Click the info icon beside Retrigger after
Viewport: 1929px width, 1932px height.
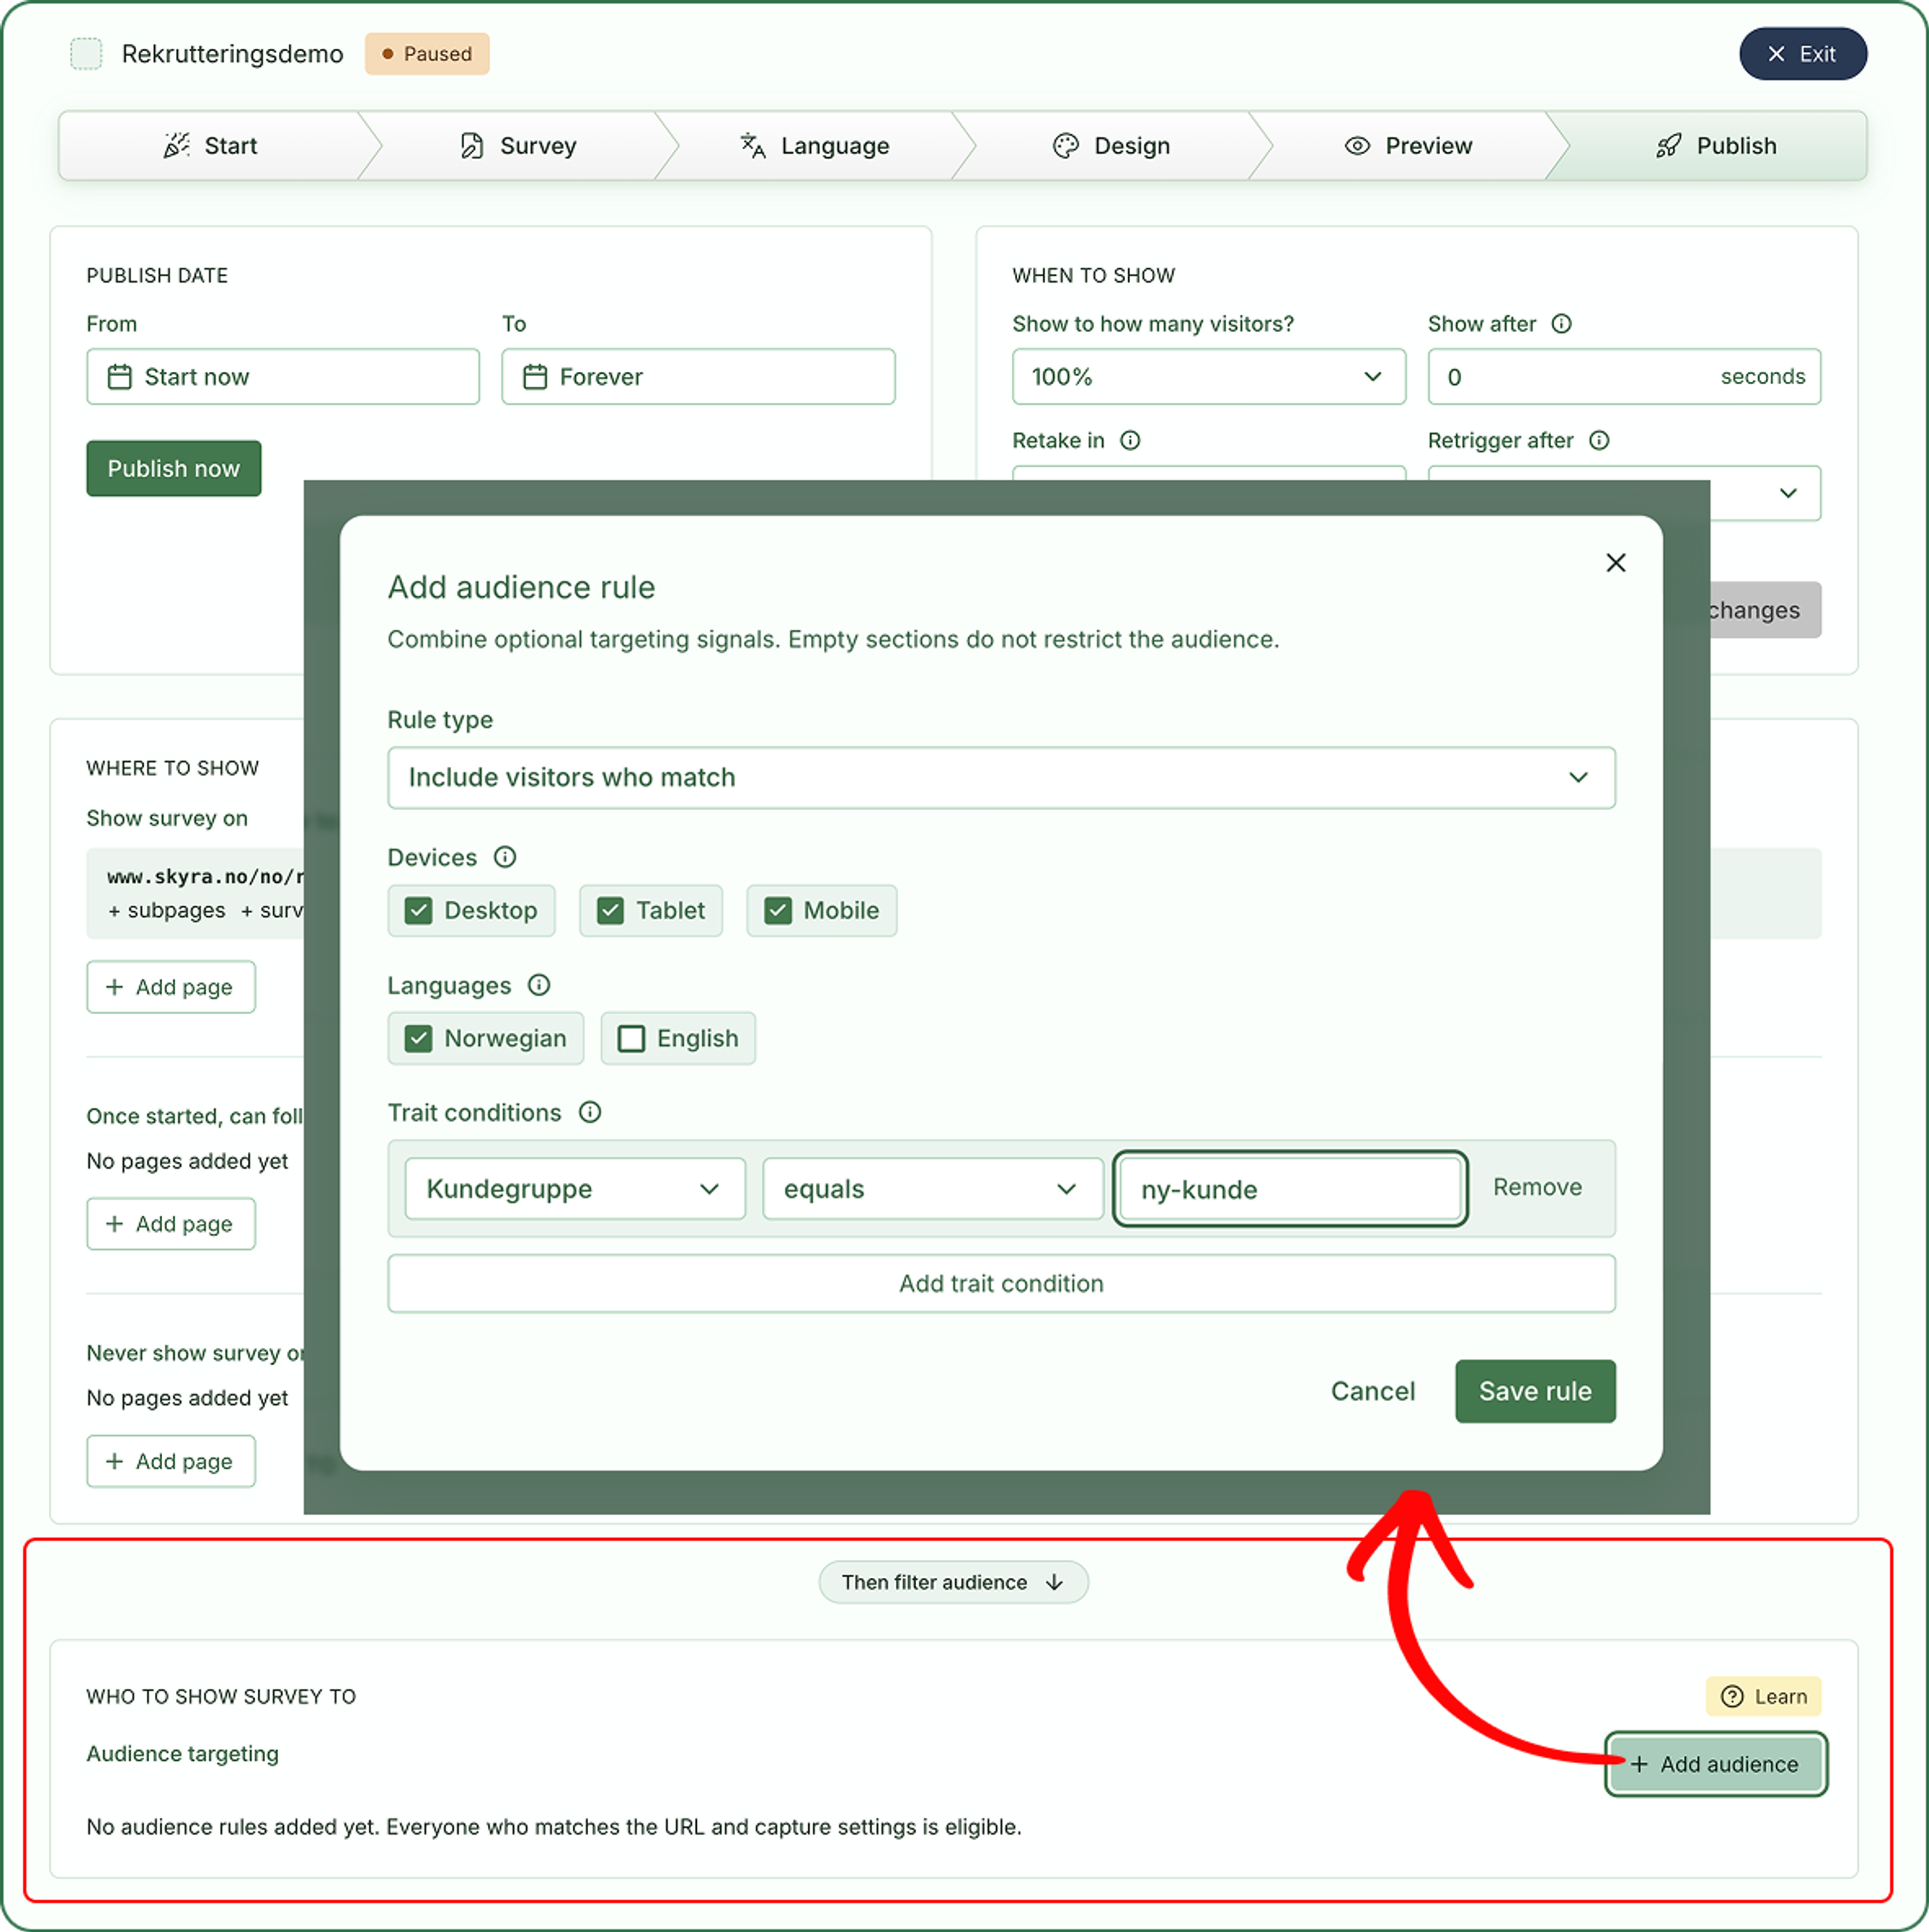(1599, 440)
